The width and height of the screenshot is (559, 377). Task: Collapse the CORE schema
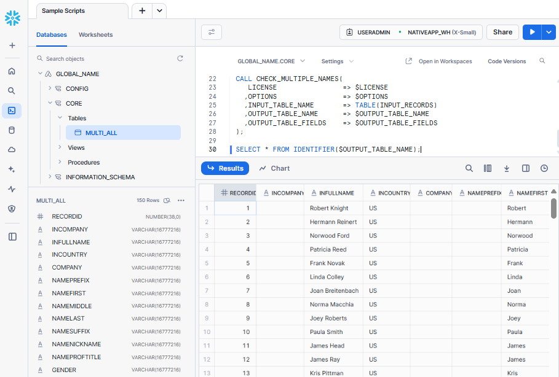point(50,103)
